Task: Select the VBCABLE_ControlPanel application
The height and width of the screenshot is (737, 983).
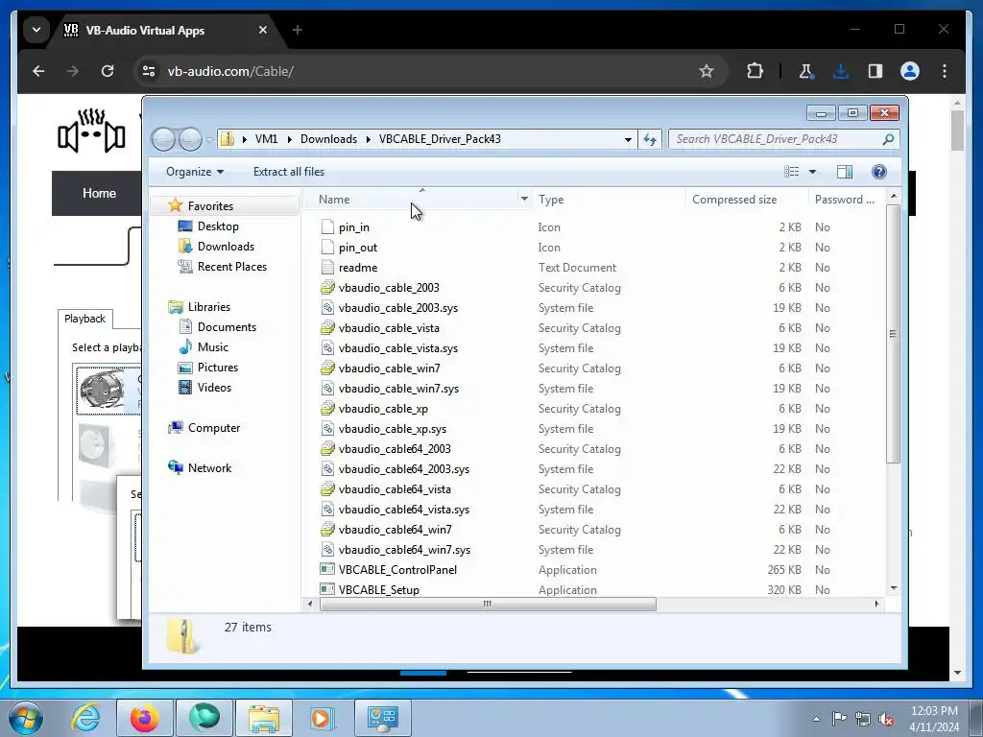Action: [x=397, y=570]
